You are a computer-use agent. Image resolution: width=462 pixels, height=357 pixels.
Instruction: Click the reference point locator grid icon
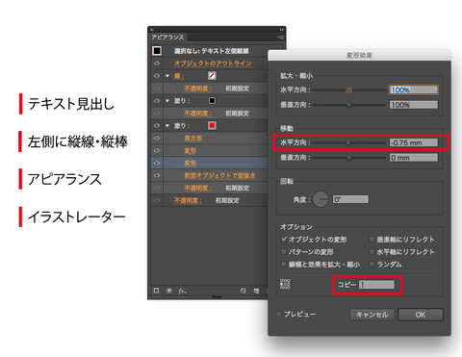[285, 284]
